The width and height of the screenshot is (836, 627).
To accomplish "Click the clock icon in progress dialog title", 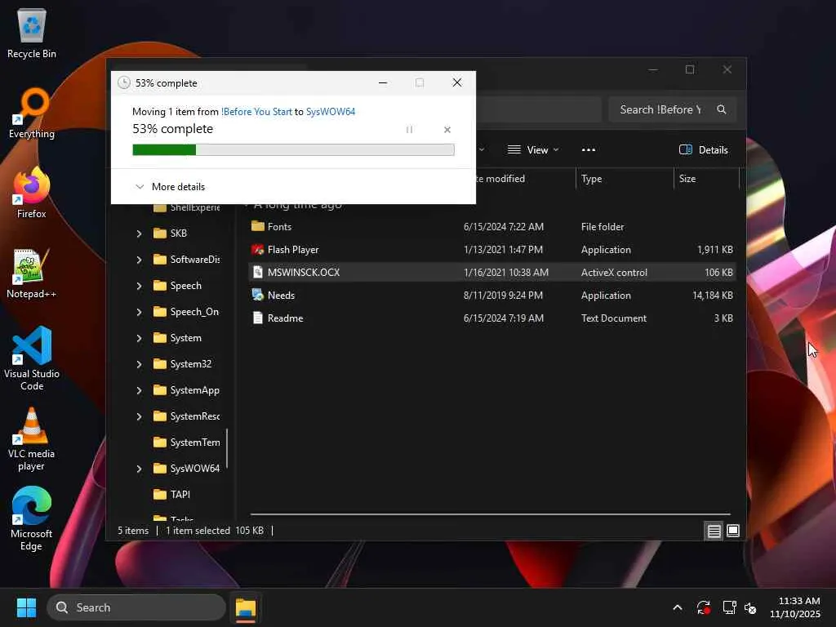I will coord(124,82).
